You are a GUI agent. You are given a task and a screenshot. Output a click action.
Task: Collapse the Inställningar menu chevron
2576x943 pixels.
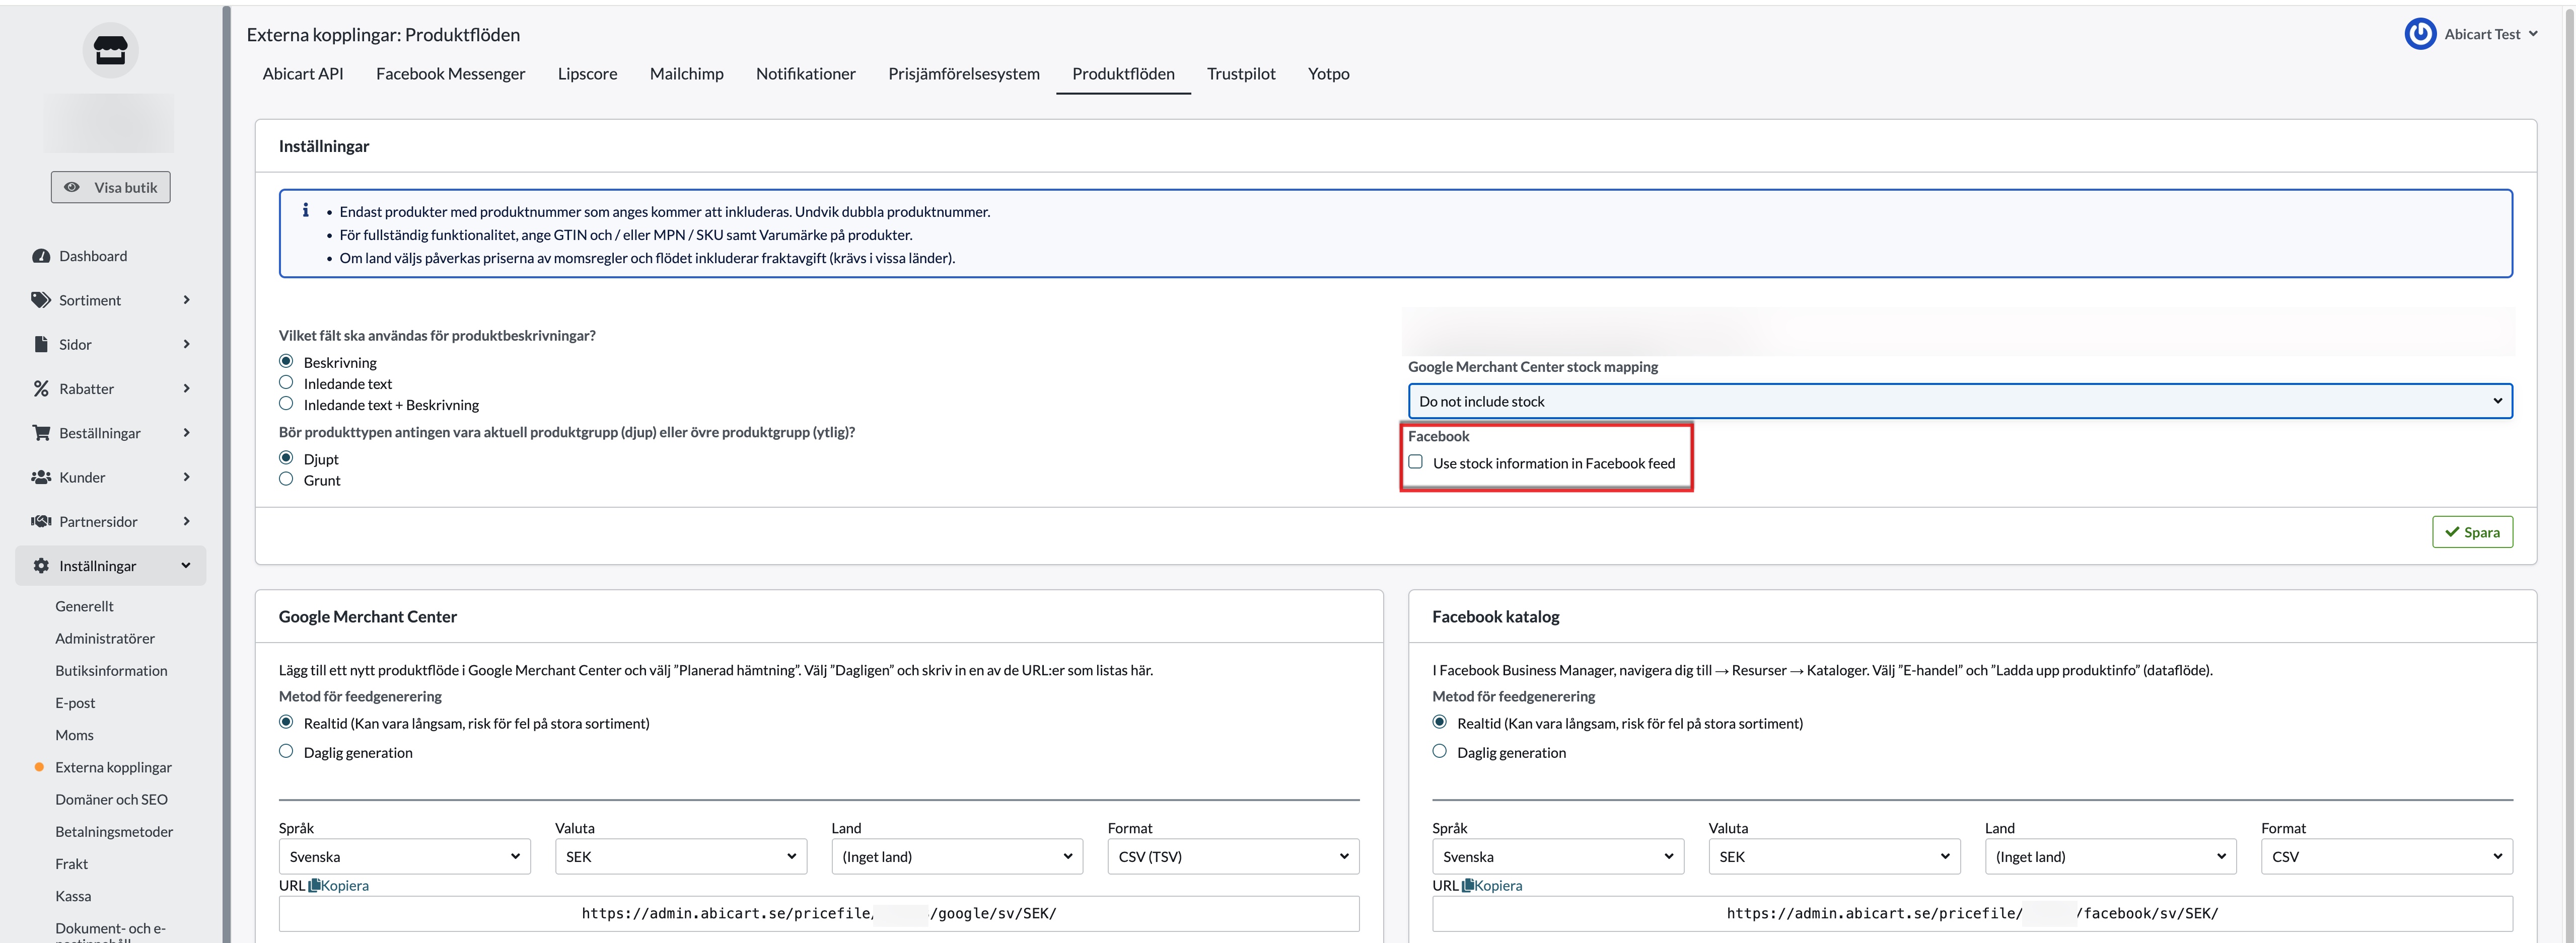(x=186, y=566)
